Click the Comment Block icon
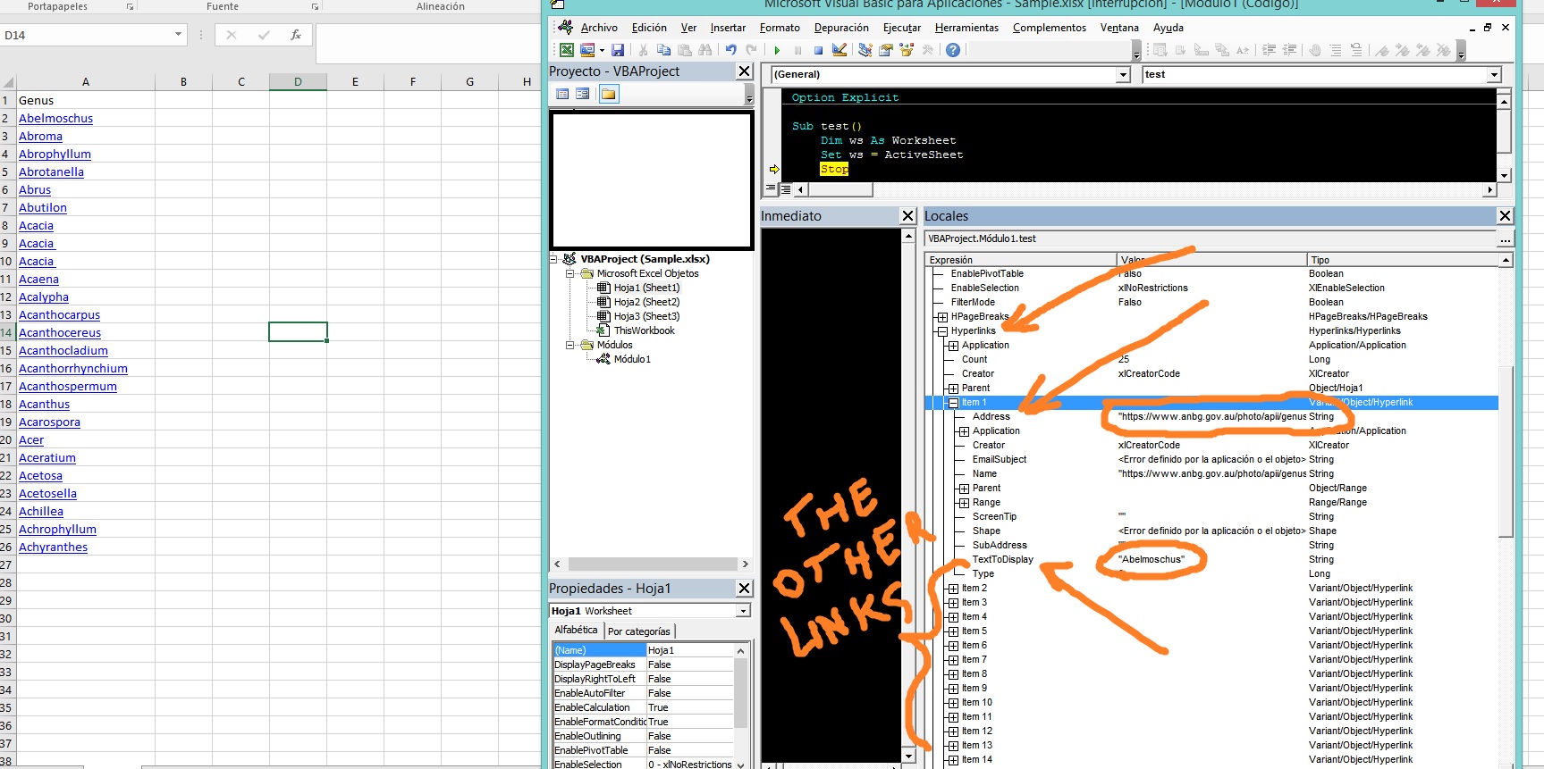Image resolution: width=1544 pixels, height=769 pixels. [1336, 50]
